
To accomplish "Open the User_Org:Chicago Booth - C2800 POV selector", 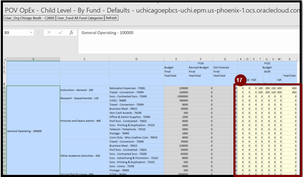I will pyautogui.click(x=30, y=18).
